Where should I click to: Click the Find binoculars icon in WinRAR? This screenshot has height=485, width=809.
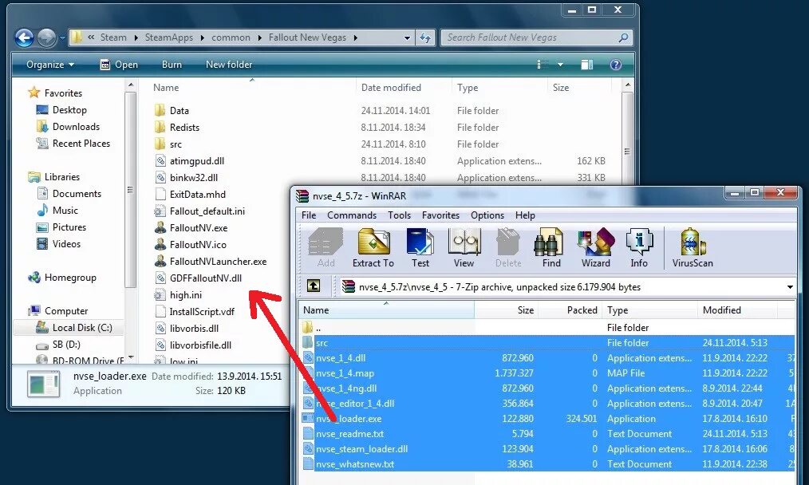(x=551, y=247)
